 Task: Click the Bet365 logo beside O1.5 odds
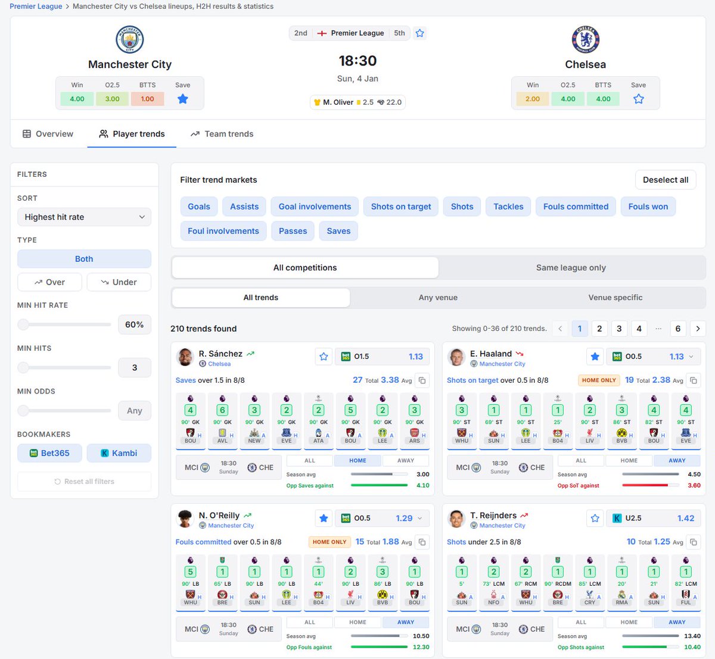pyautogui.click(x=346, y=357)
